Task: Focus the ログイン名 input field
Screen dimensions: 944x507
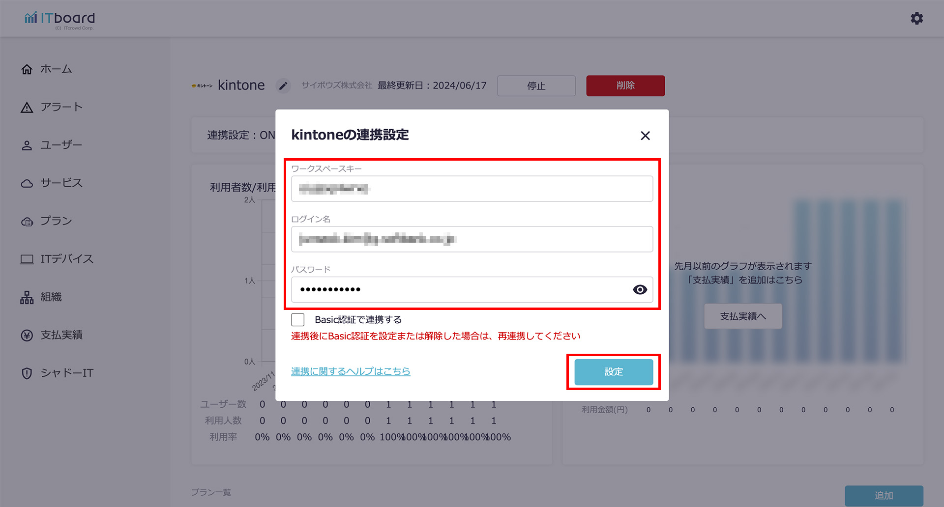Action: pyautogui.click(x=472, y=239)
